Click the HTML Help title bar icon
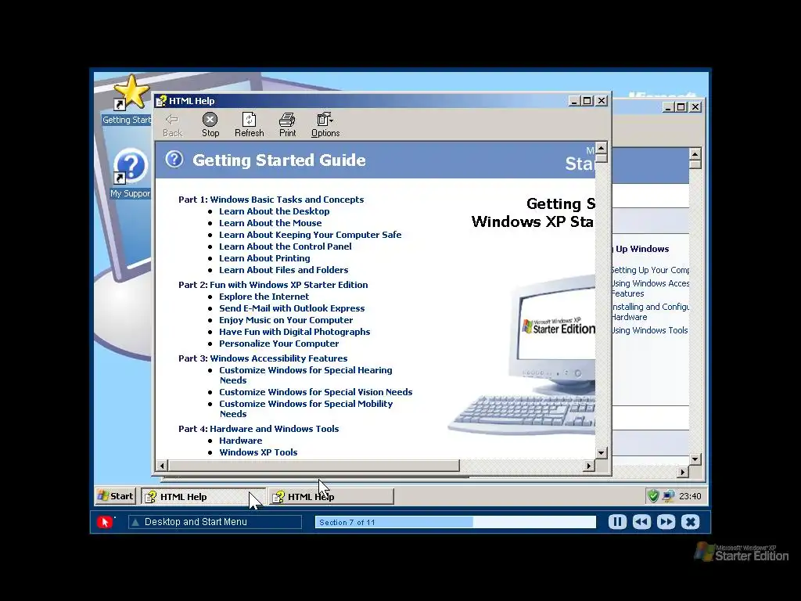This screenshot has height=601, width=801. point(161,101)
